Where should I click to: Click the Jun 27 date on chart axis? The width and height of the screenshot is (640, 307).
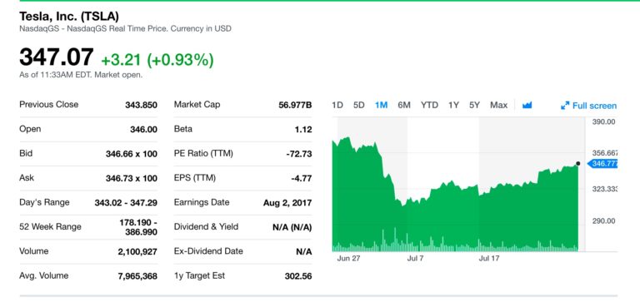coord(348,258)
